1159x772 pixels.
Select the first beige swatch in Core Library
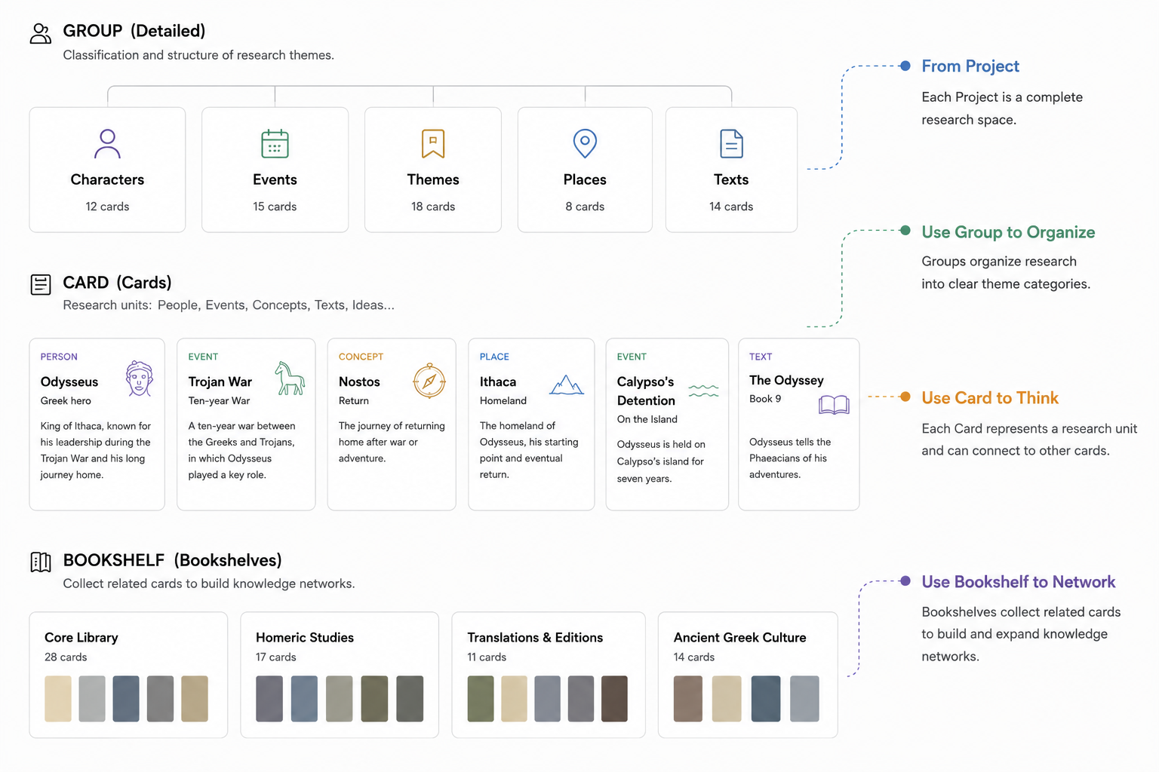pyautogui.click(x=58, y=699)
